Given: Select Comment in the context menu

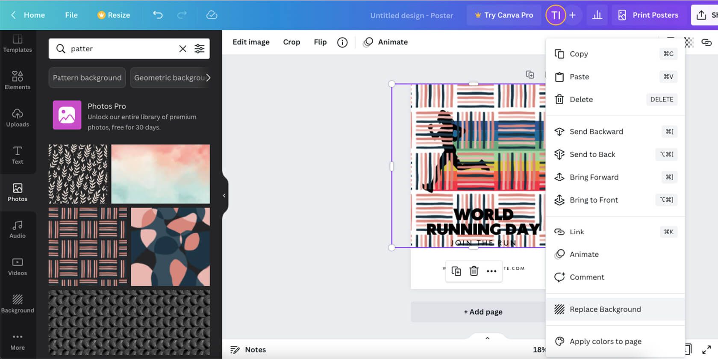Looking at the screenshot, I should click(x=615, y=277).
